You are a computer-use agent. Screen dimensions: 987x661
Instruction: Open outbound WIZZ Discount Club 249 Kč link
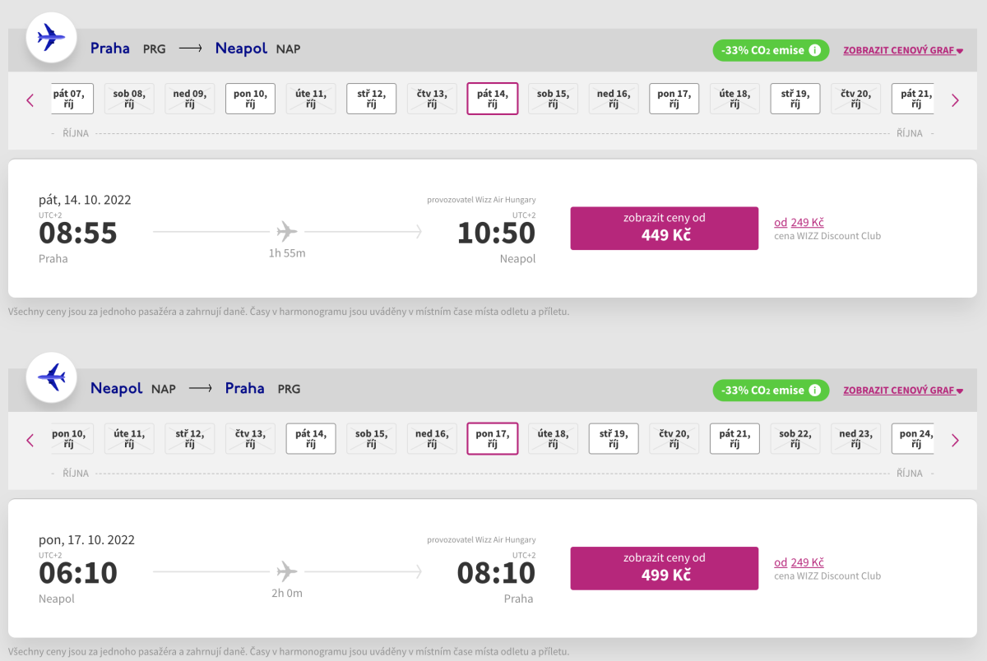coord(806,223)
